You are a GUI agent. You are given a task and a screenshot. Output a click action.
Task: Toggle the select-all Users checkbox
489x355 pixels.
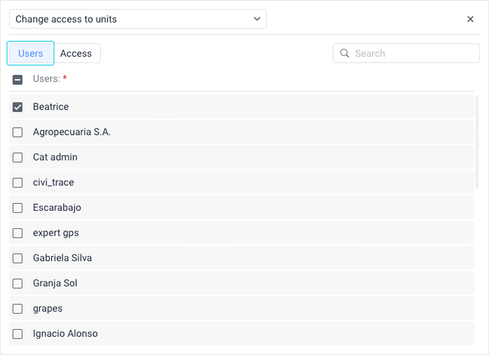click(x=18, y=80)
